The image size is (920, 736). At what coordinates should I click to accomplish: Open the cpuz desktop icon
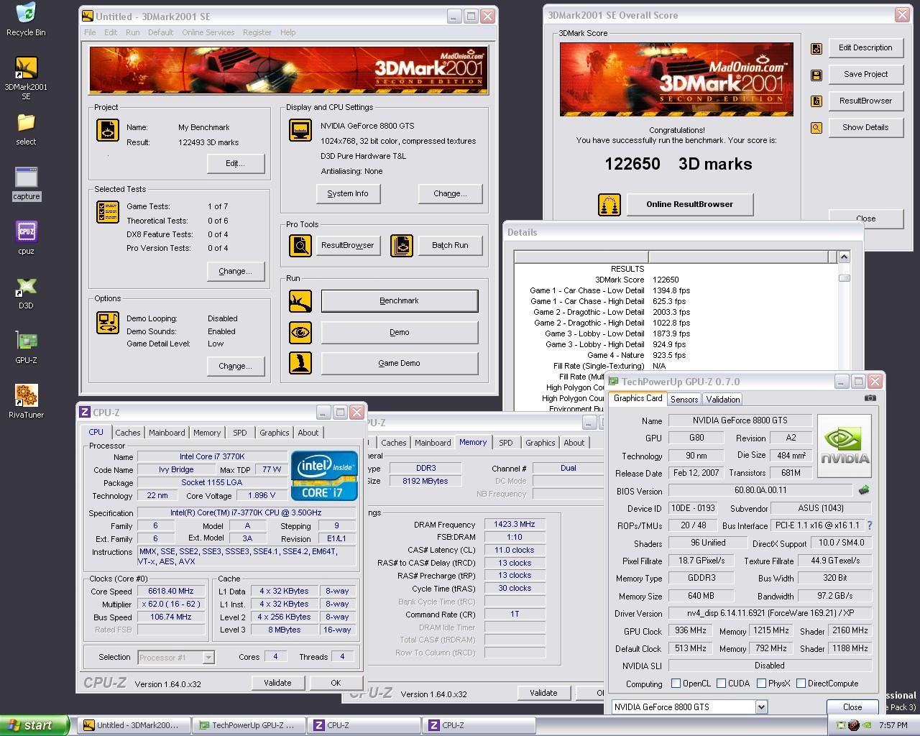tap(26, 231)
